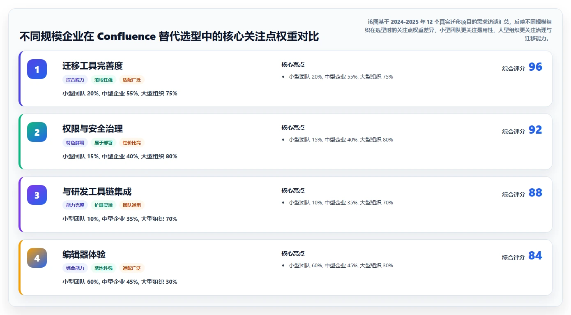Screen dimensions: 571x315
Task: Select the 权限与安全治理 card title
Action: click(x=93, y=129)
